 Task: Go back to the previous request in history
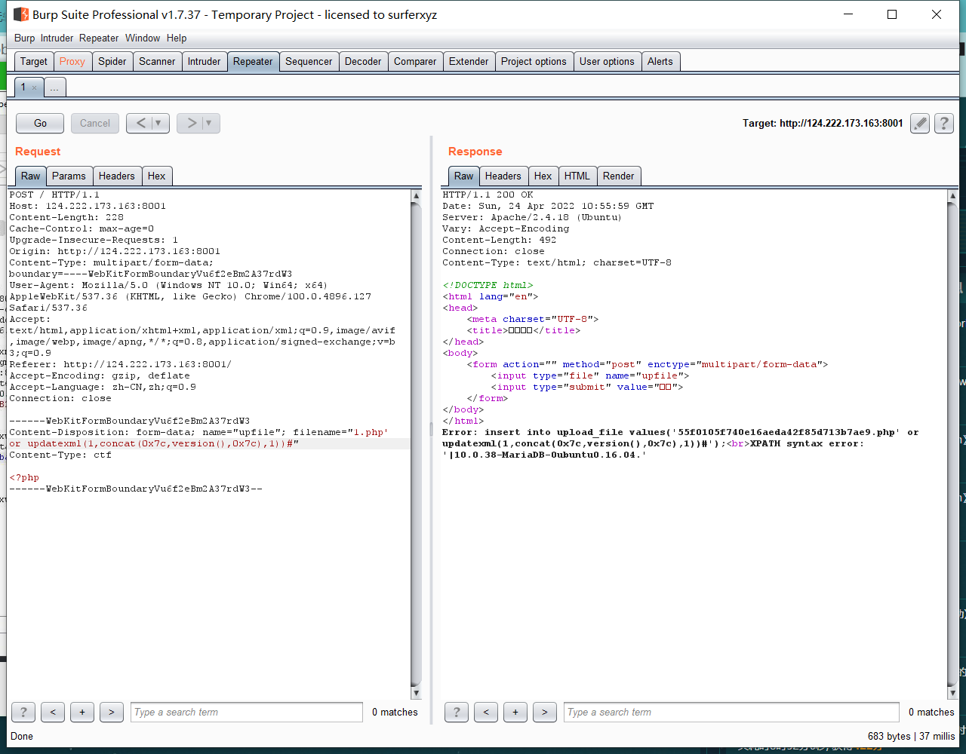[x=140, y=123]
